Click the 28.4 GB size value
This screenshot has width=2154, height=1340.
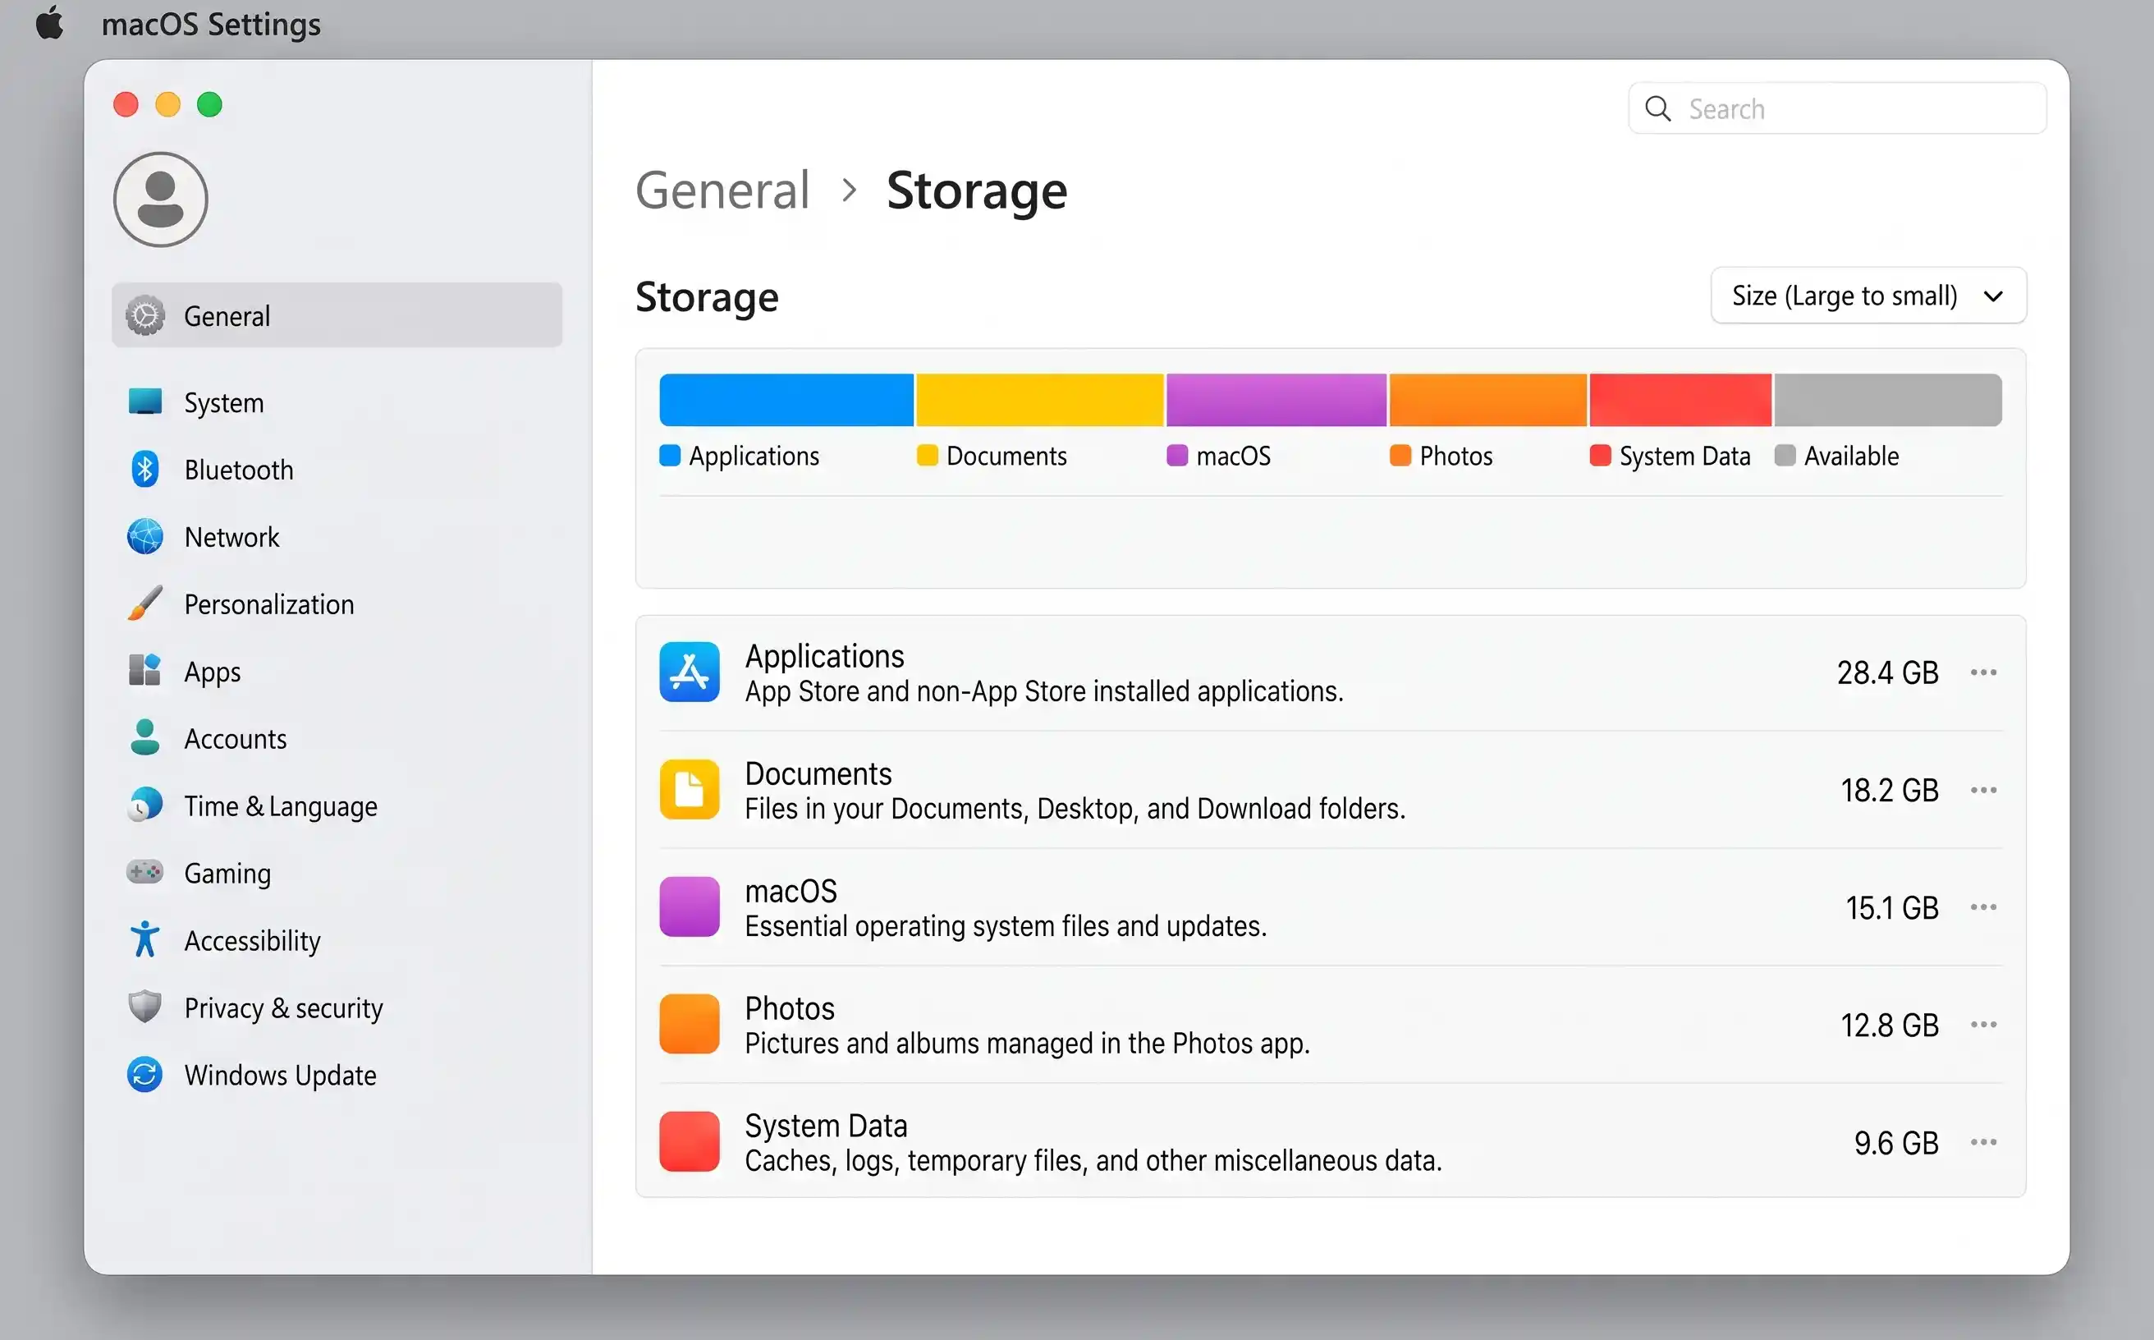[x=1887, y=672]
